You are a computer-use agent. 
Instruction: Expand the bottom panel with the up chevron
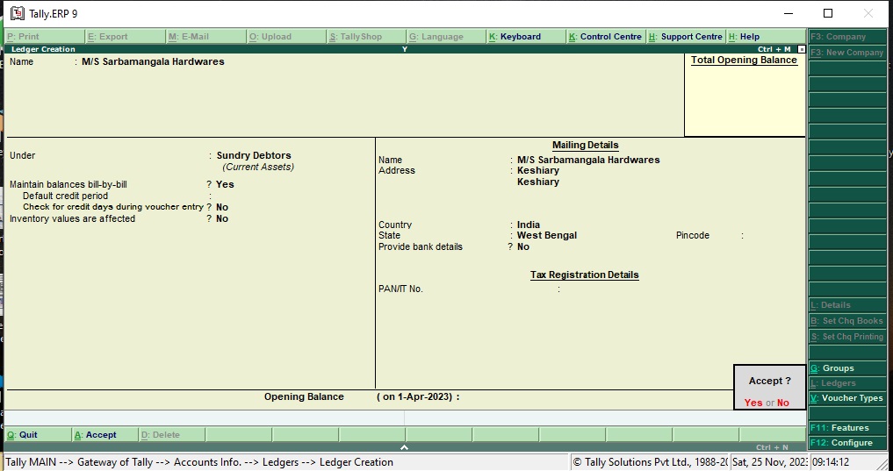click(405, 447)
